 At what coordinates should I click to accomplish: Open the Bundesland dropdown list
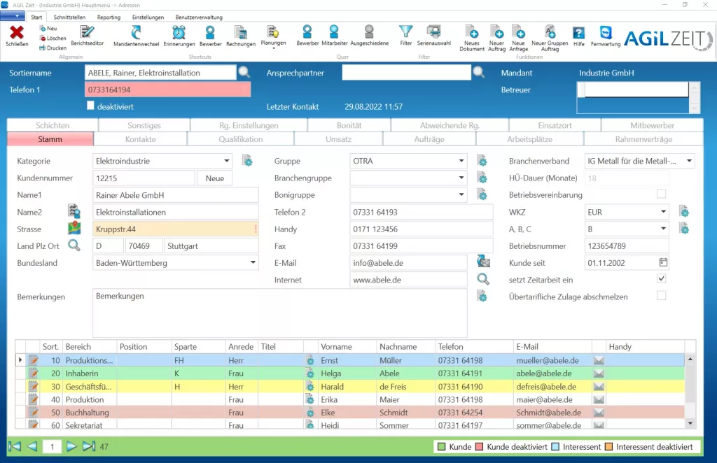252,263
